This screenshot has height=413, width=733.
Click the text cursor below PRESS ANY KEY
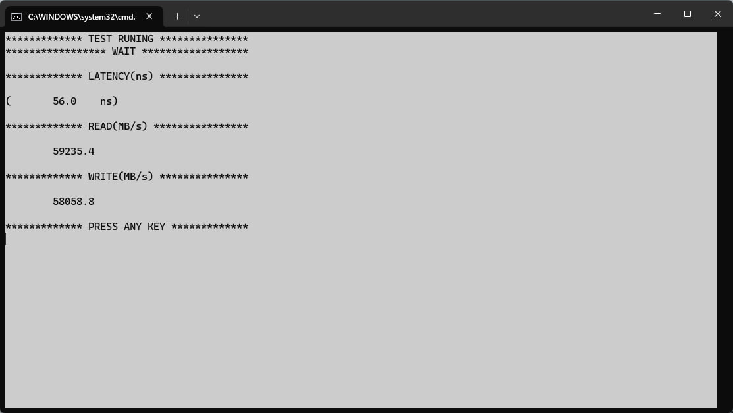point(6,239)
